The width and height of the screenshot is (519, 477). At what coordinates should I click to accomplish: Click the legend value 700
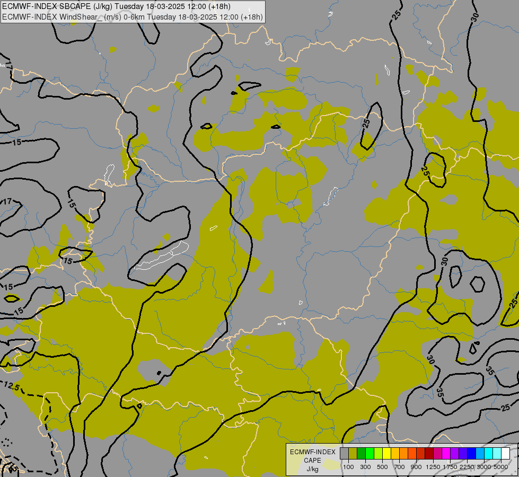pyautogui.click(x=400, y=467)
